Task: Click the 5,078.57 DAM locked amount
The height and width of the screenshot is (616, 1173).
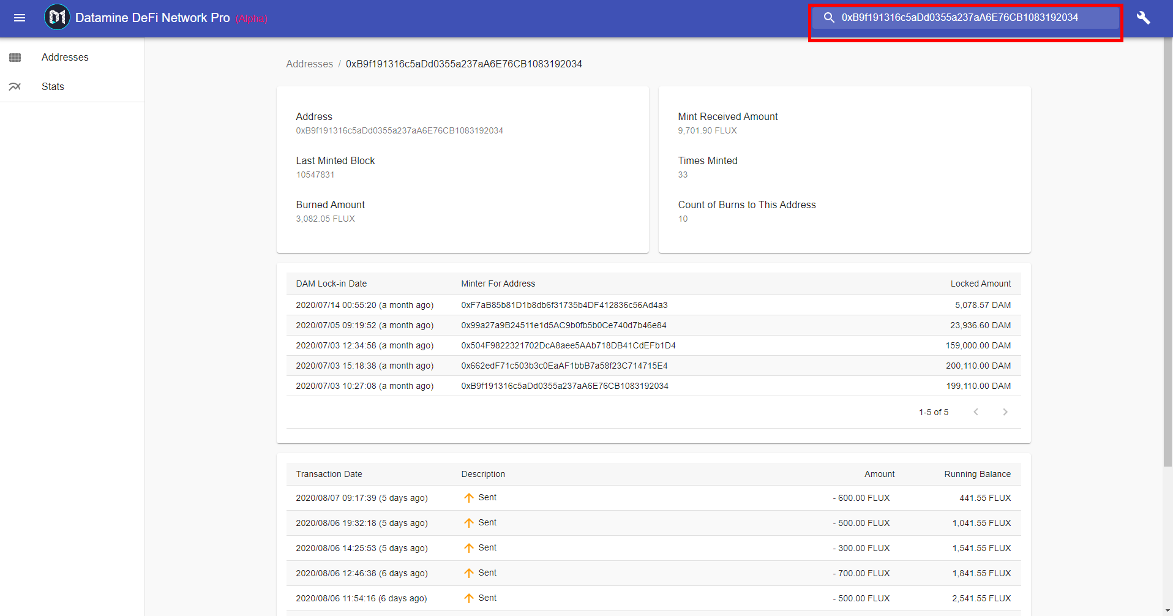Action: pyautogui.click(x=983, y=305)
